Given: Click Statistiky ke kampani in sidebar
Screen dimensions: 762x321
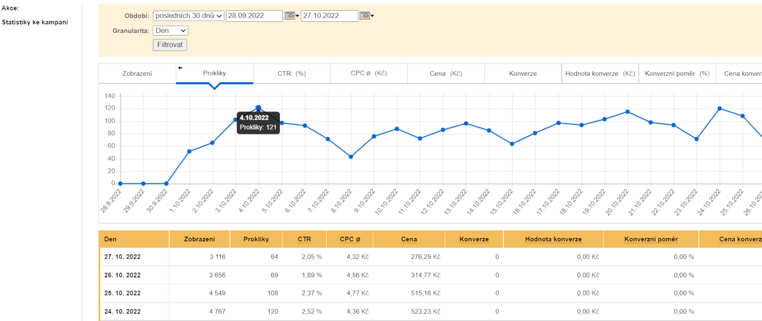Looking at the screenshot, I should [35, 22].
